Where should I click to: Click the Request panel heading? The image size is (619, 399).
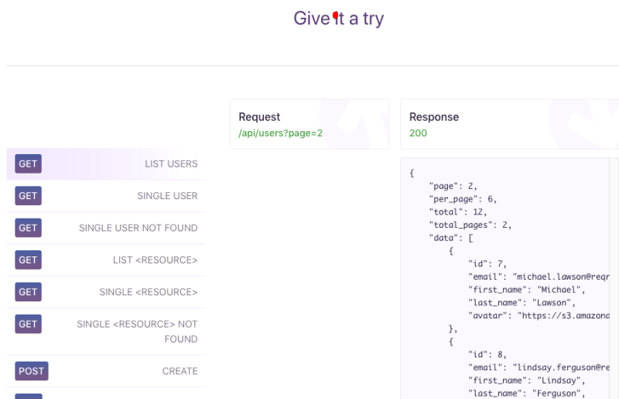tap(259, 117)
